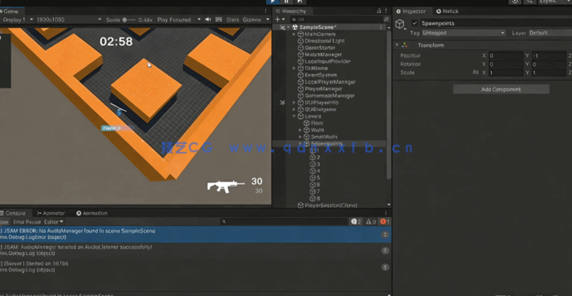
Task: Click the Play button in the top toolbar
Action: [273, 2]
